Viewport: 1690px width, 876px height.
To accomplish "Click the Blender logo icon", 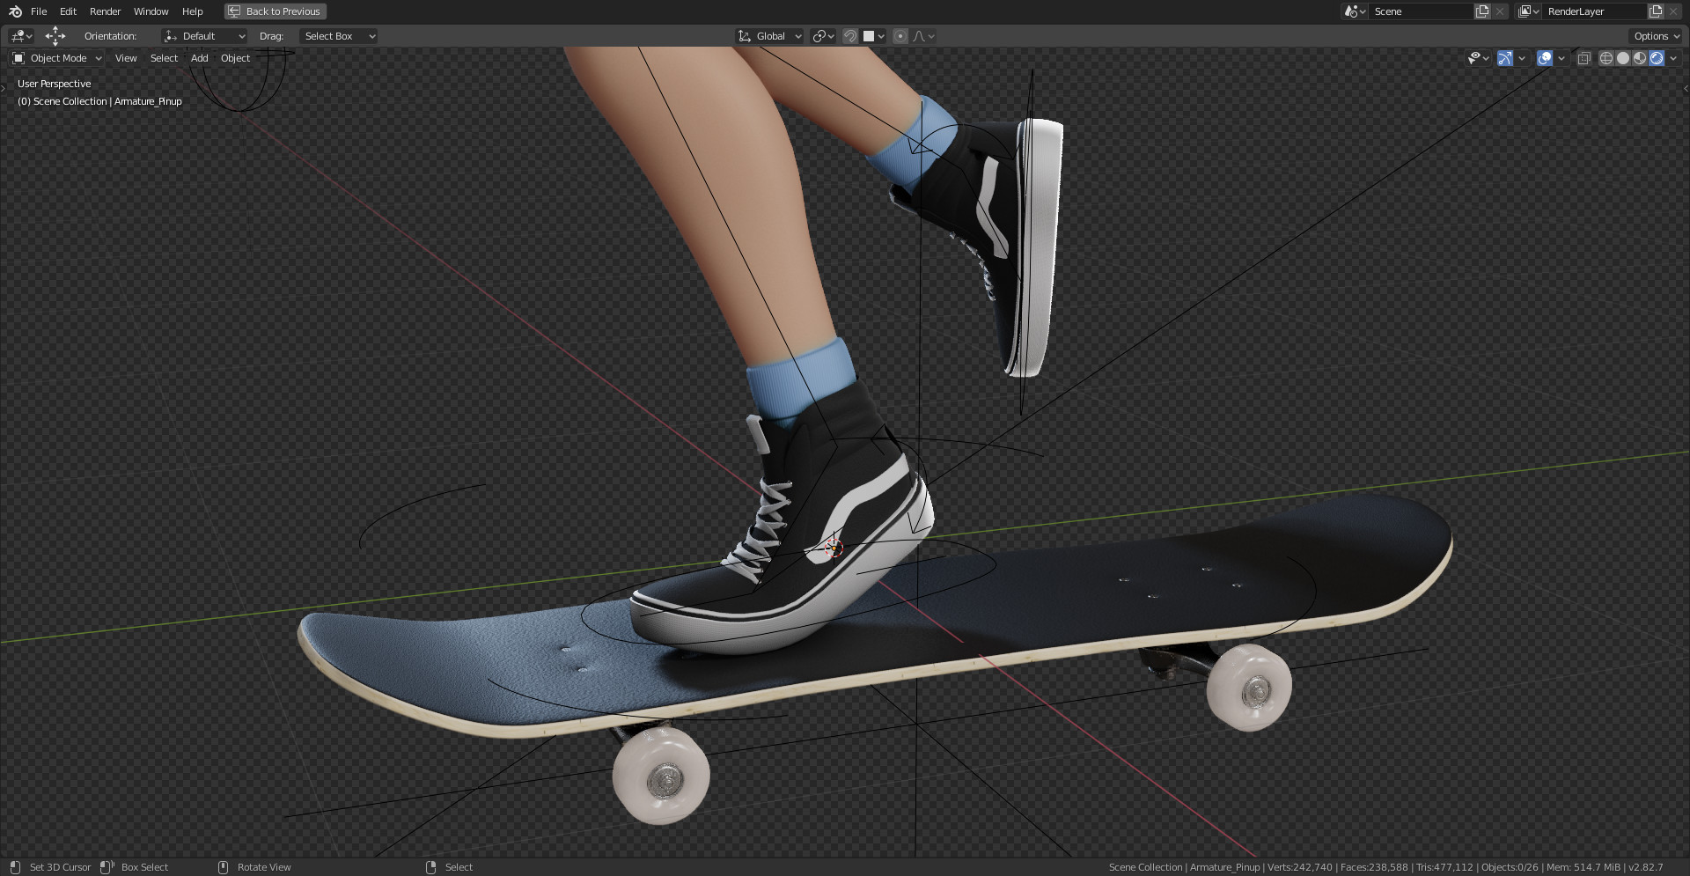I will tap(15, 11).
